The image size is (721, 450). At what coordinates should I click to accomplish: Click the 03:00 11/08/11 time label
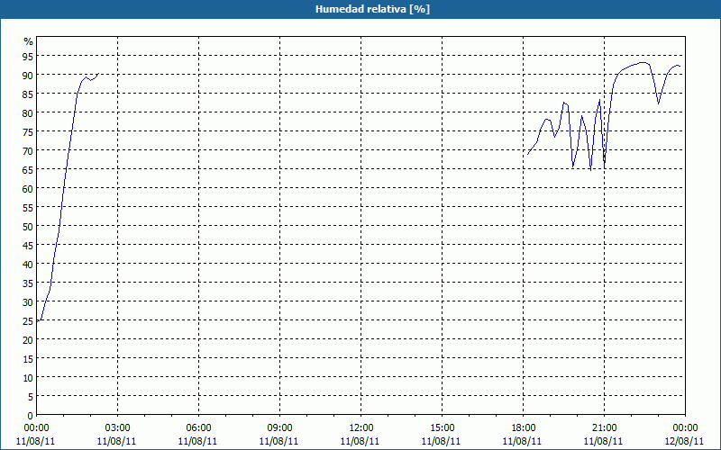pos(117,435)
